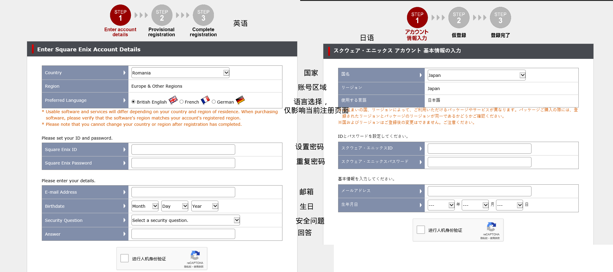613x272 pixels.
Task: Click the Square Enix ID input field
Action: (183, 150)
